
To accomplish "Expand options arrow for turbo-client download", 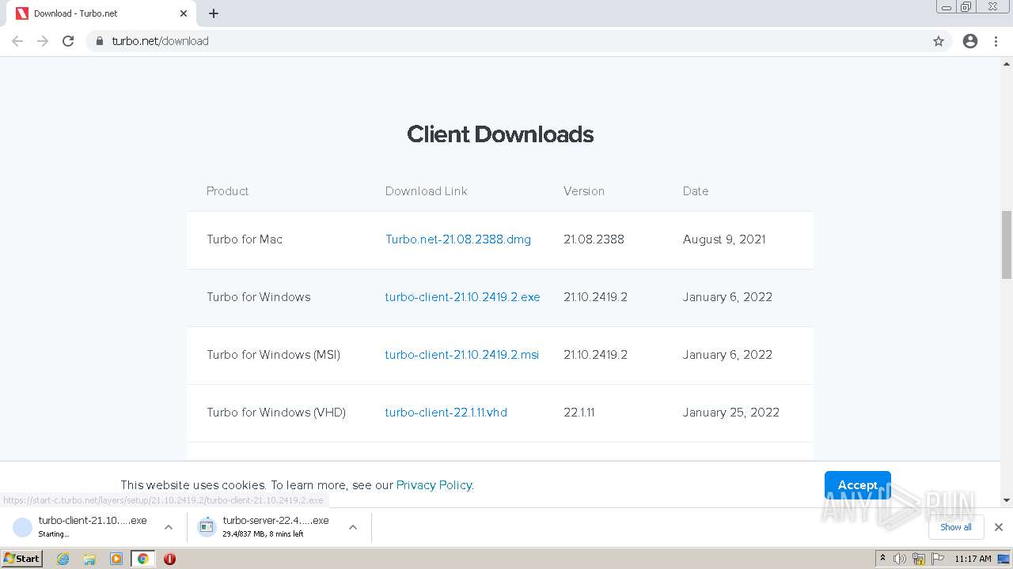I will point(169,527).
